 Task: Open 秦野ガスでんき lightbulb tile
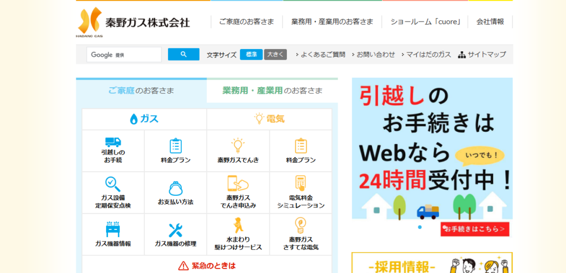point(238,151)
